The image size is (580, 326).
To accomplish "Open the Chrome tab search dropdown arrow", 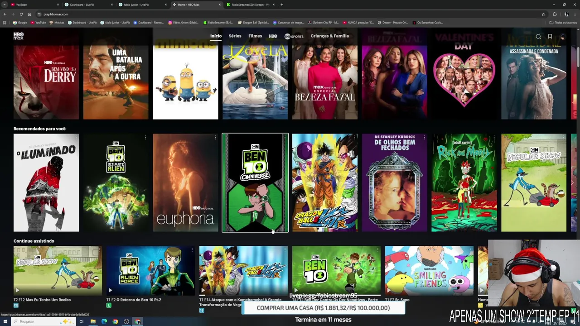I will [5, 5].
